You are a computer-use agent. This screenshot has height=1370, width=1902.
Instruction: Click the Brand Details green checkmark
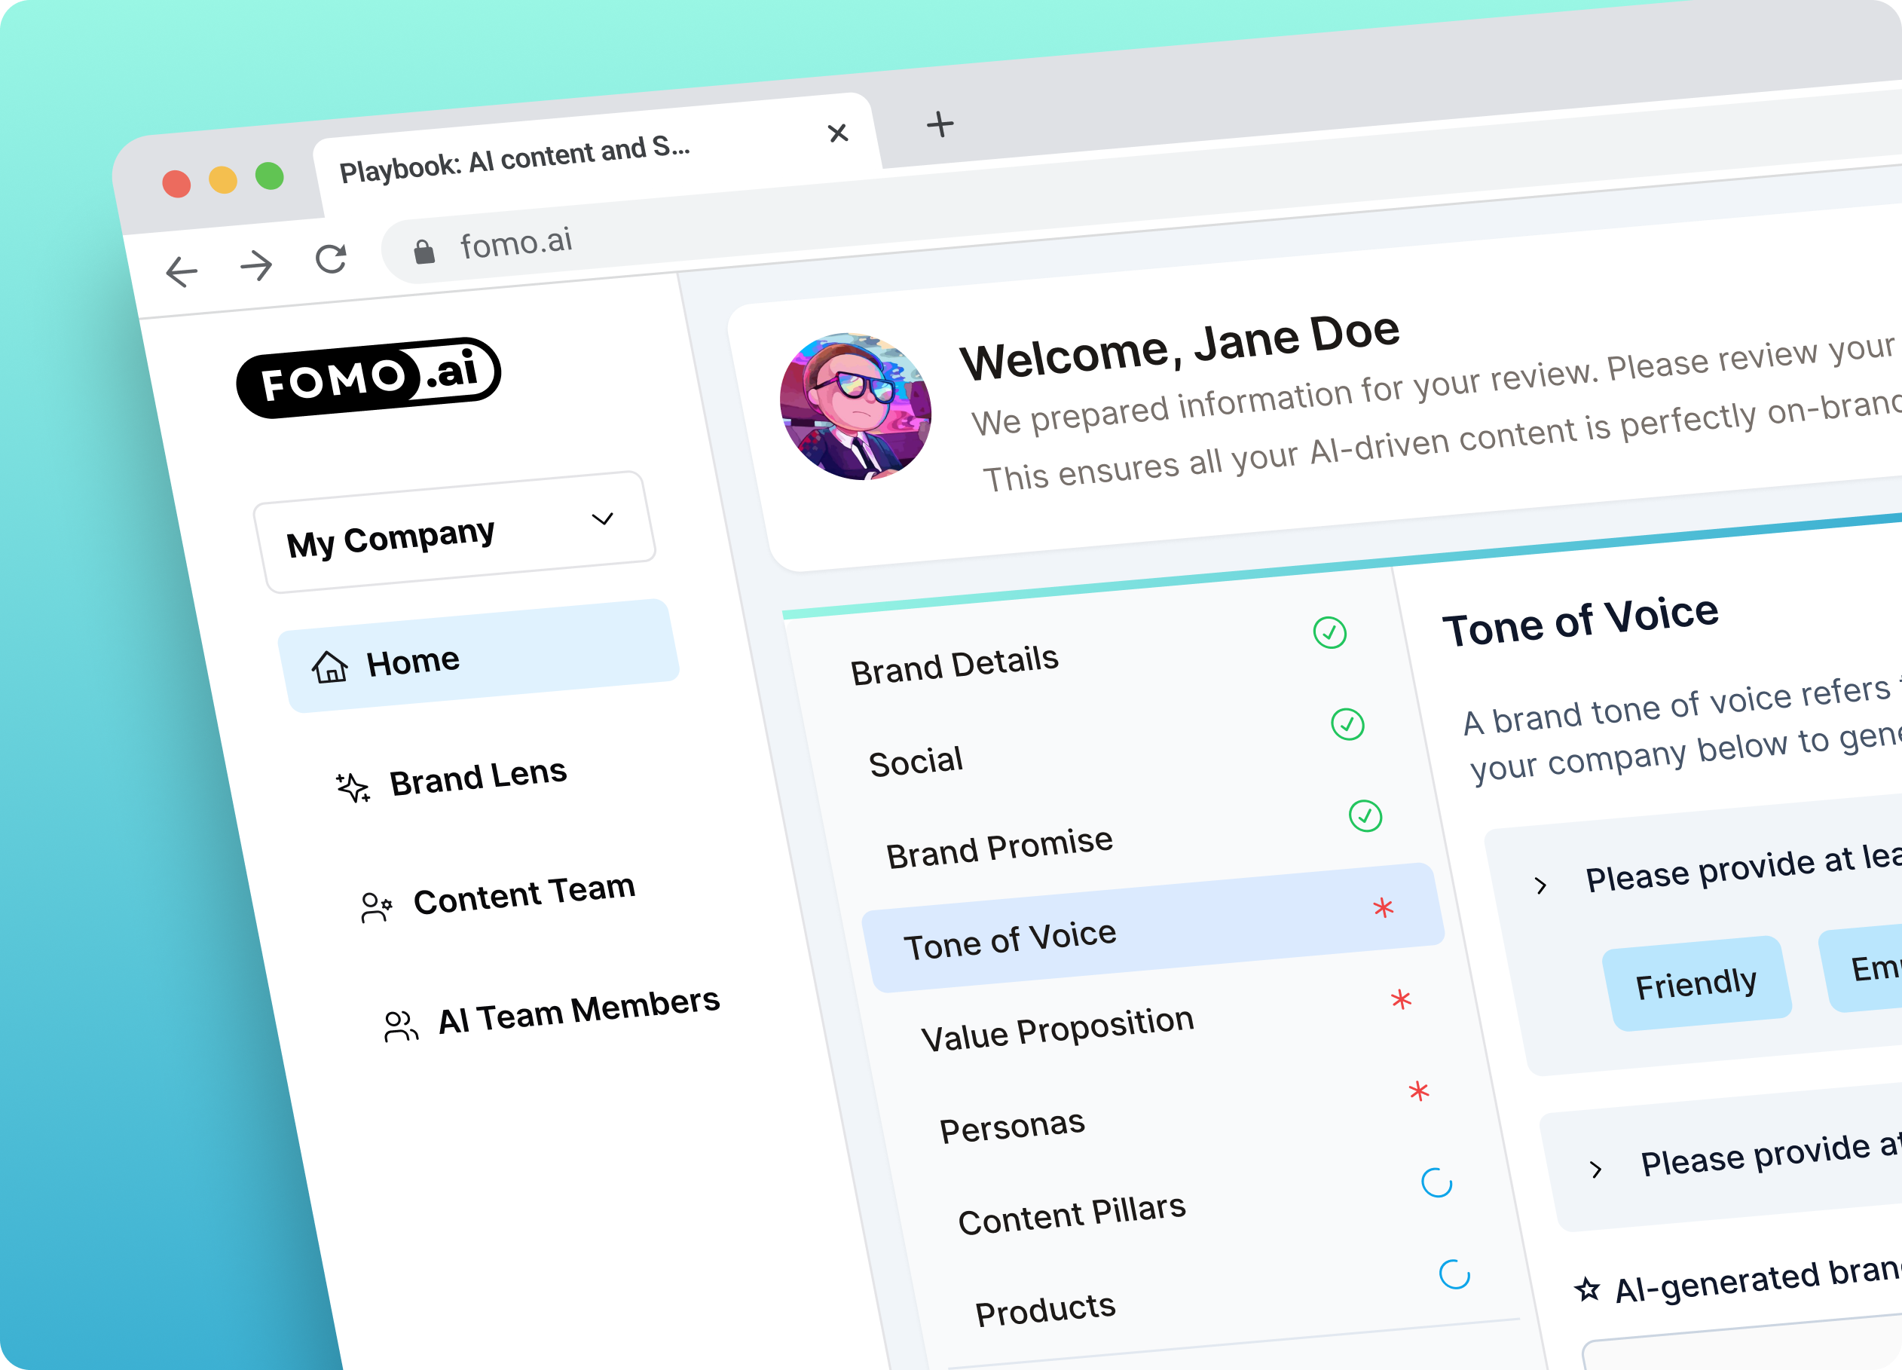[x=1329, y=632]
